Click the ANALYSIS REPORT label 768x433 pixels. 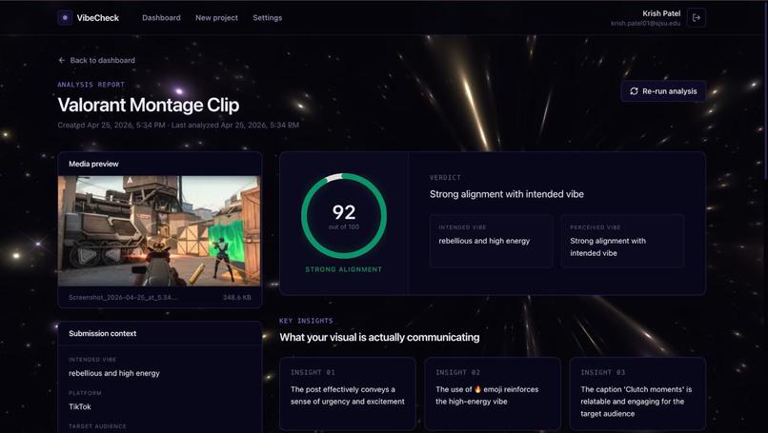click(91, 85)
